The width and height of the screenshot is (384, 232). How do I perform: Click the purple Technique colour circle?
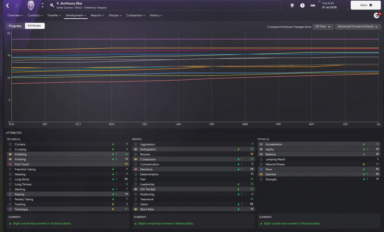(x=10, y=209)
